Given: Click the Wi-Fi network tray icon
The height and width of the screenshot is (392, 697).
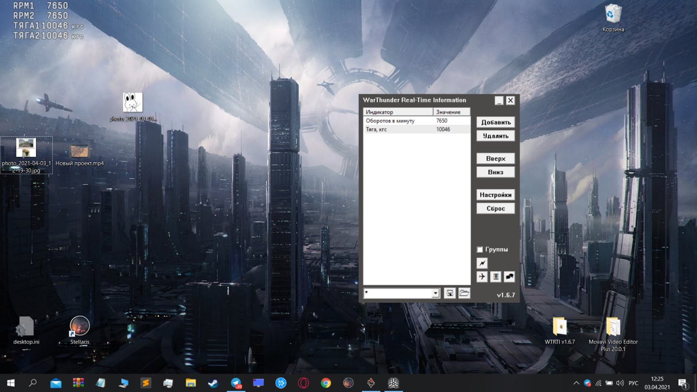Looking at the screenshot, I should [598, 383].
